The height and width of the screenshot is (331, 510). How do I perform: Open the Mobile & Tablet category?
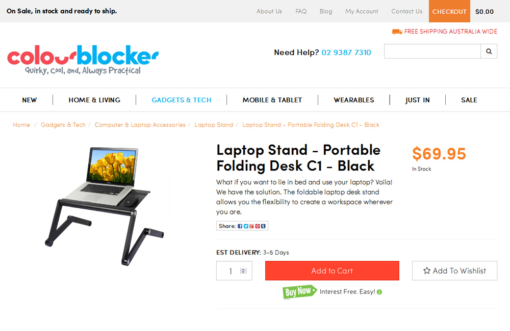pyautogui.click(x=272, y=100)
